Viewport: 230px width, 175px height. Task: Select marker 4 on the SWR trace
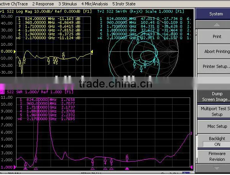105,161
